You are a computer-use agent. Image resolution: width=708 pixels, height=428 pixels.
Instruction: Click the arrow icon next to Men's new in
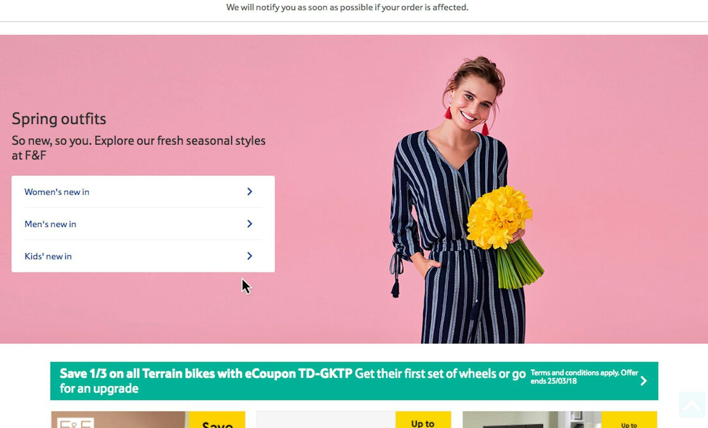click(249, 224)
